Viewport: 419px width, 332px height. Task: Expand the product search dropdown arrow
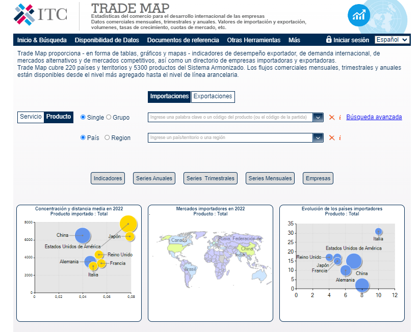pos(318,117)
